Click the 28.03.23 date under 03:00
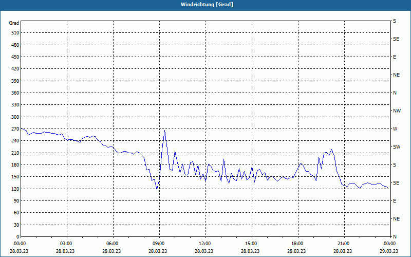Screen dimensions: 411x257 click(x=65, y=251)
